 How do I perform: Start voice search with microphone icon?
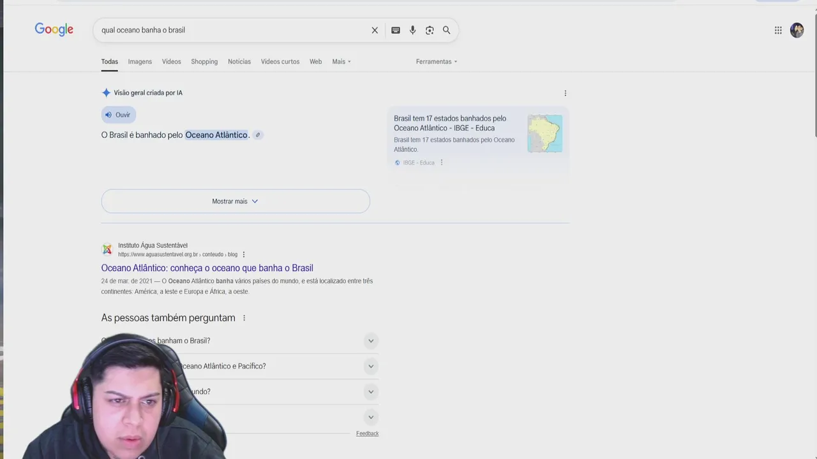coord(413,30)
